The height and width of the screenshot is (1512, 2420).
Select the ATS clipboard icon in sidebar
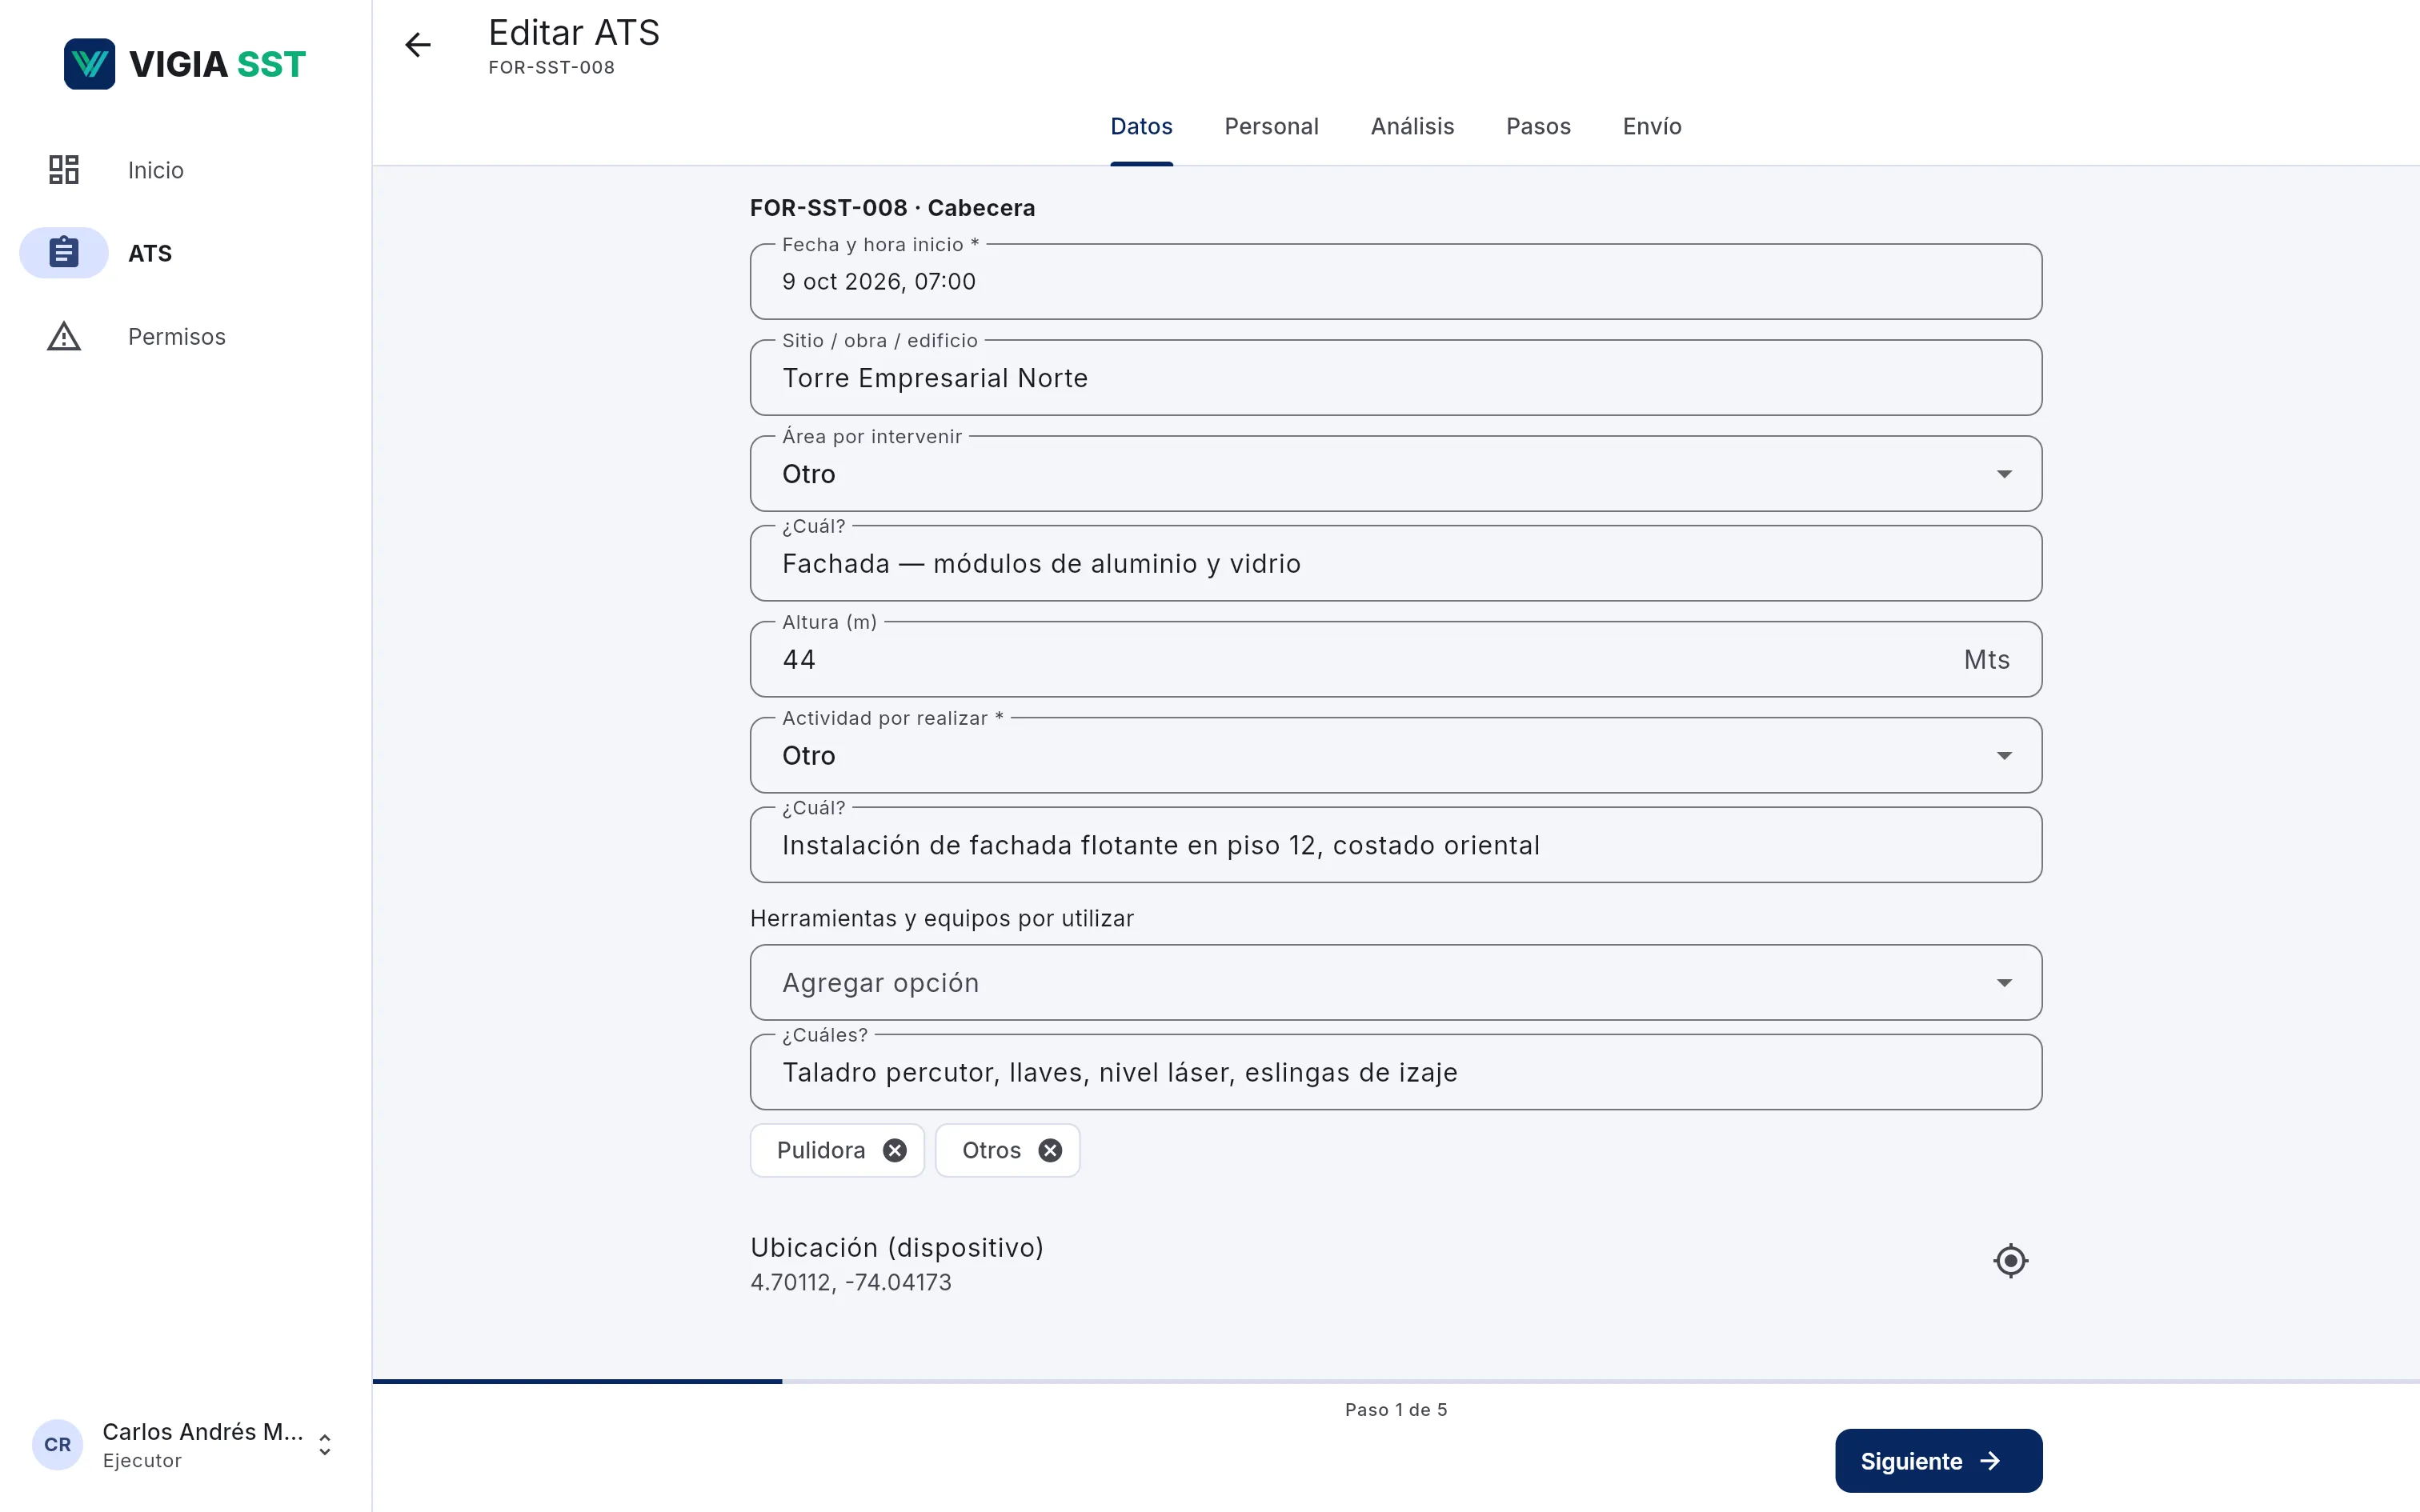[64, 252]
